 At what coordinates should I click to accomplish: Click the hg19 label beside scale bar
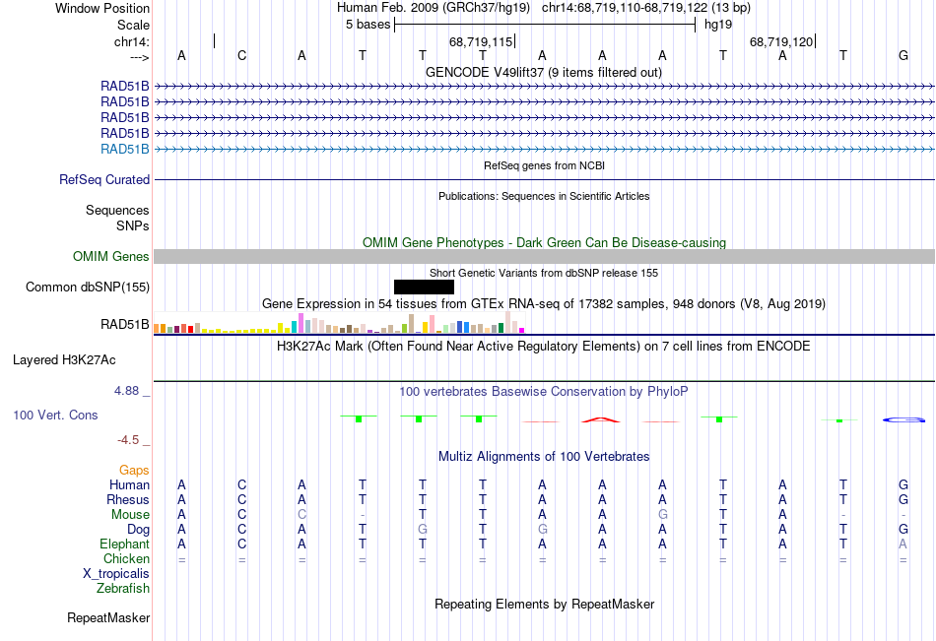click(718, 25)
